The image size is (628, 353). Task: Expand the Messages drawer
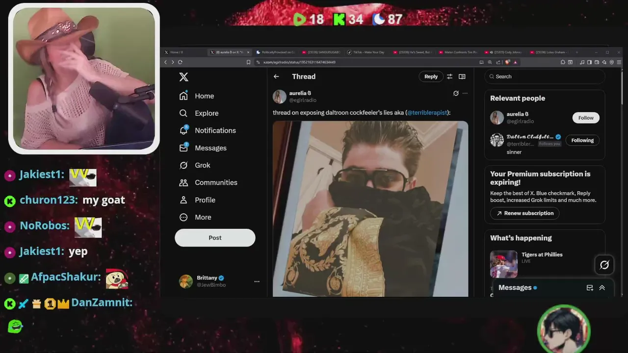pos(602,288)
